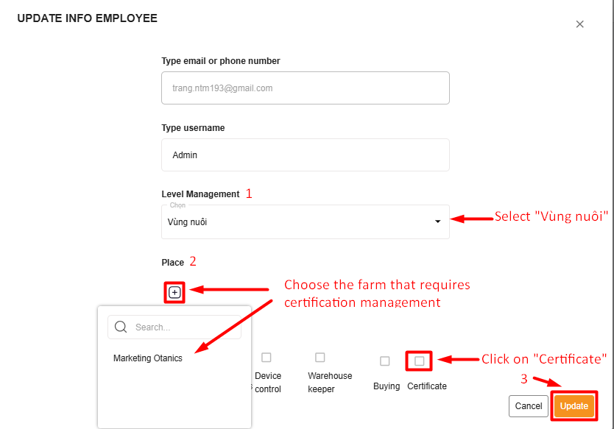Click the username field containing Admin
Viewport: 614px width, 429px height.
pos(305,155)
